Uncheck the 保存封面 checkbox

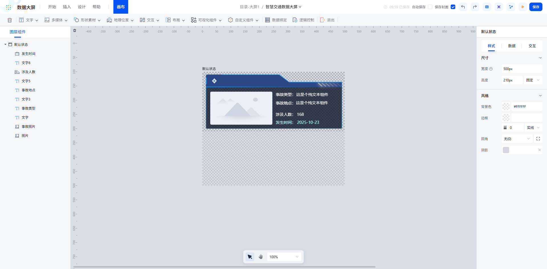453,7
